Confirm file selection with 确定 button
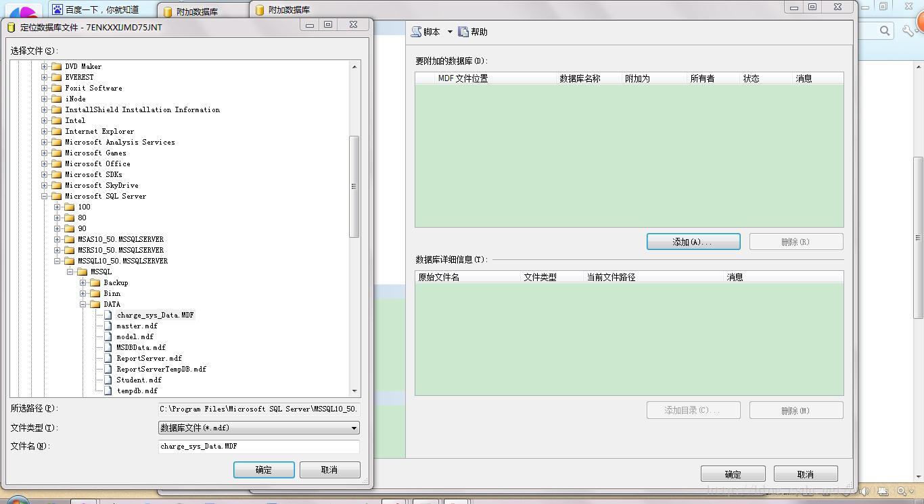This screenshot has height=504, width=924. (264, 470)
